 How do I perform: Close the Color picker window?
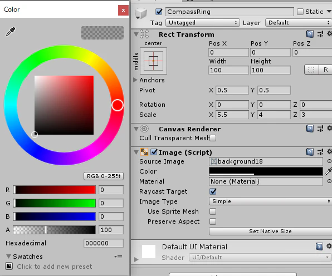click(123, 10)
